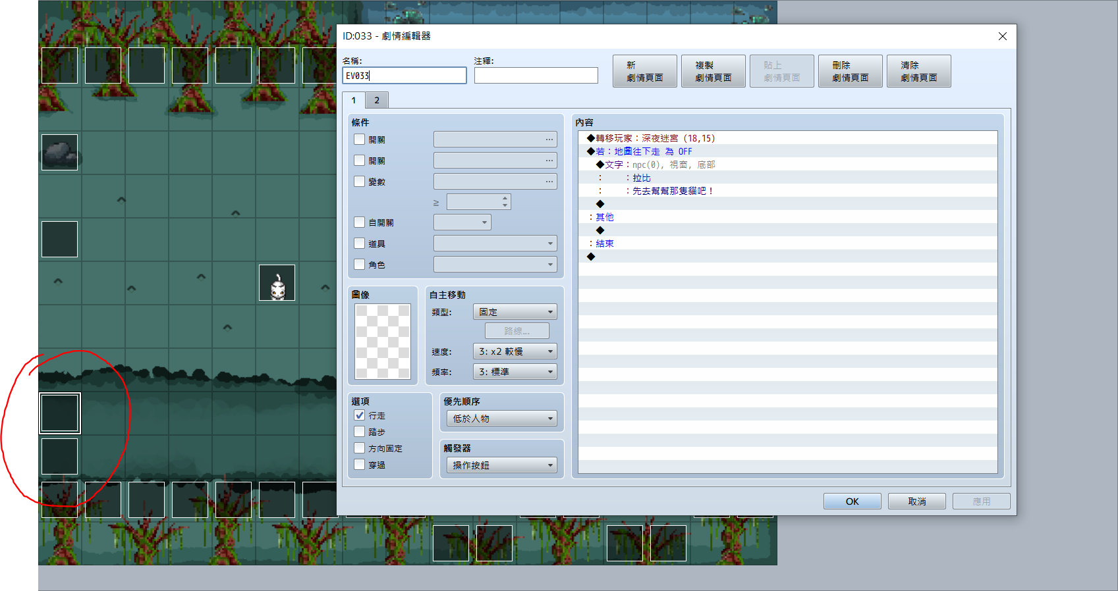Viewport: 1118px width, 591px height.
Task: Tick the 角色 condition checkbox
Action: point(360,265)
